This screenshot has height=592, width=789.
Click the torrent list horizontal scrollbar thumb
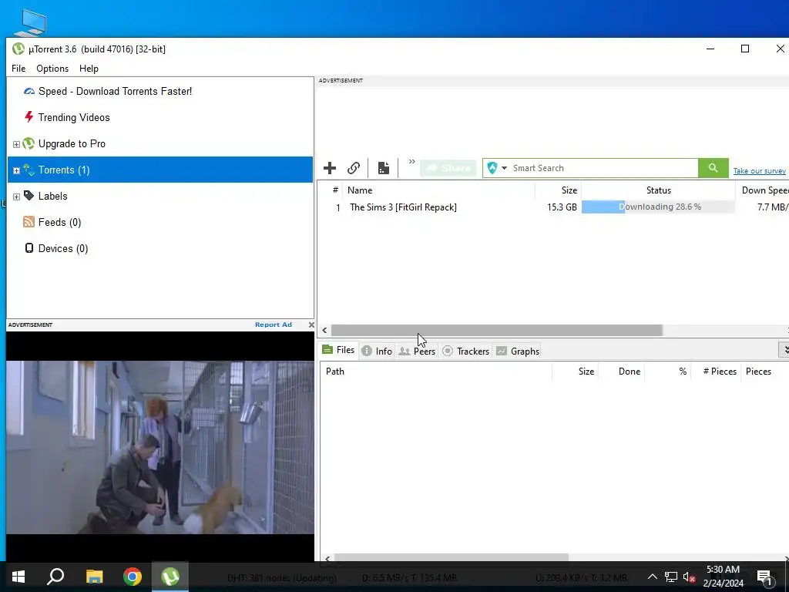(x=496, y=331)
